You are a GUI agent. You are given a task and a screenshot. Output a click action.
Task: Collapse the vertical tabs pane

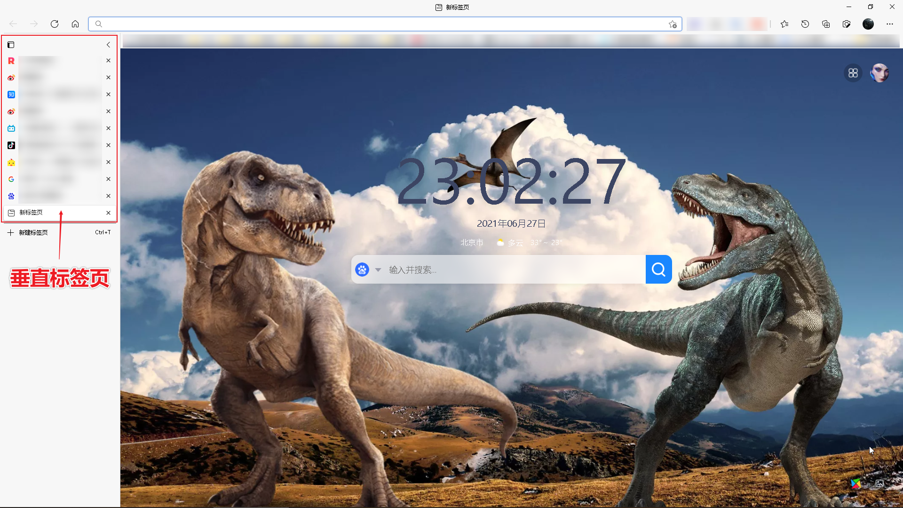click(x=108, y=45)
